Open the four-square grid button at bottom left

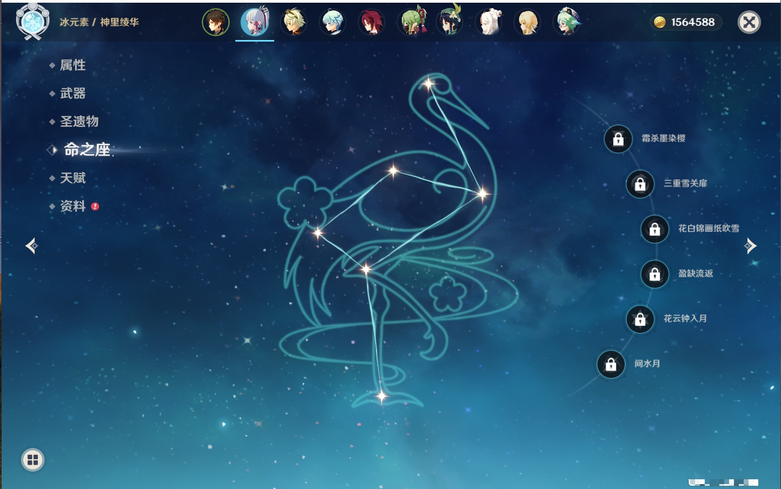tap(32, 460)
